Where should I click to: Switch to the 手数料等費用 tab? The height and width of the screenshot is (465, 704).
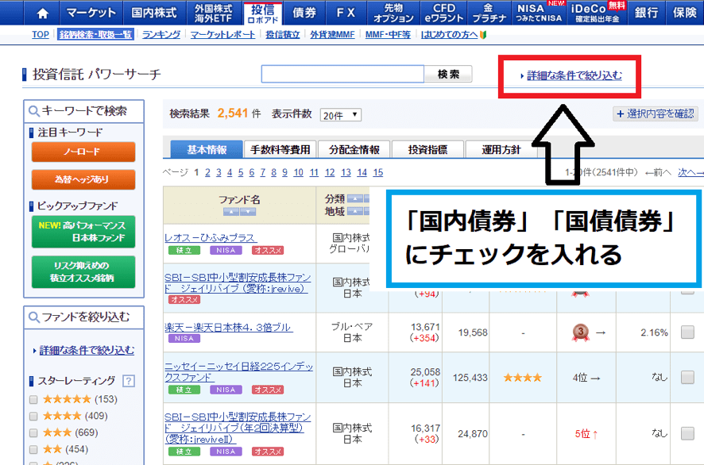(280, 149)
